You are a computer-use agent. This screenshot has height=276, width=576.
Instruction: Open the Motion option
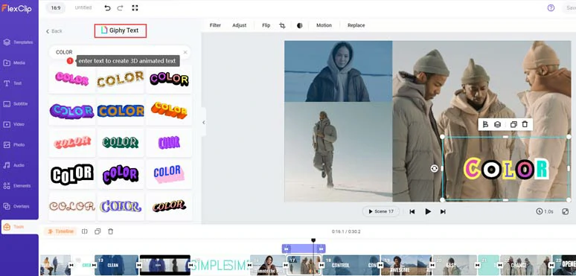324,25
